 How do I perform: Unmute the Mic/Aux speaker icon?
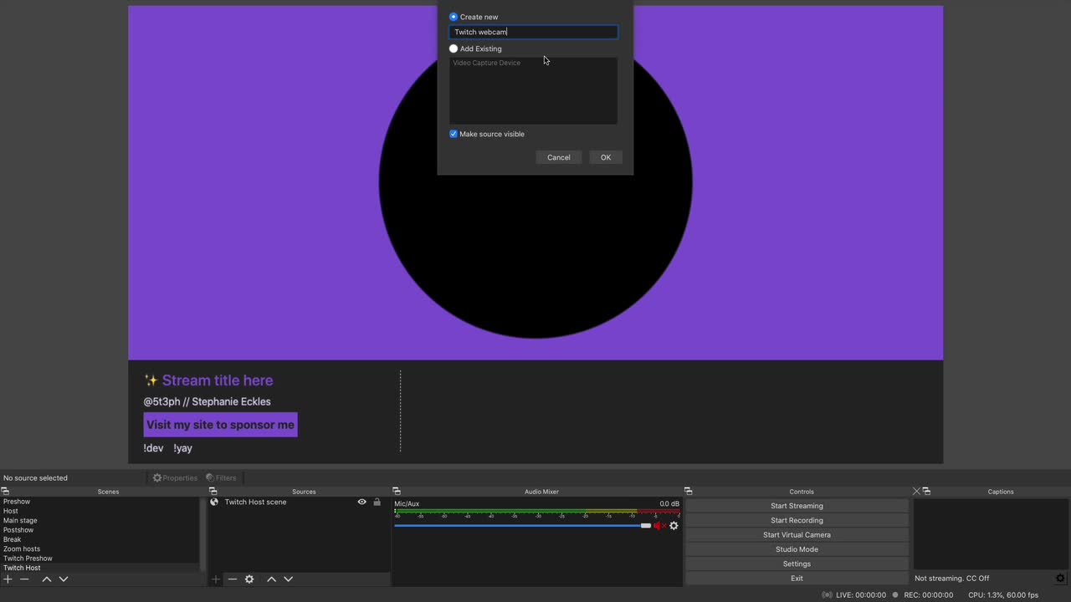658,526
